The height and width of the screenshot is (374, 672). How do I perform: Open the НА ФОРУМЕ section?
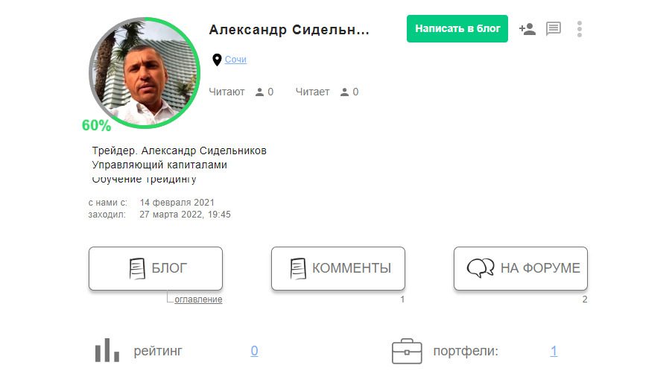click(x=521, y=268)
